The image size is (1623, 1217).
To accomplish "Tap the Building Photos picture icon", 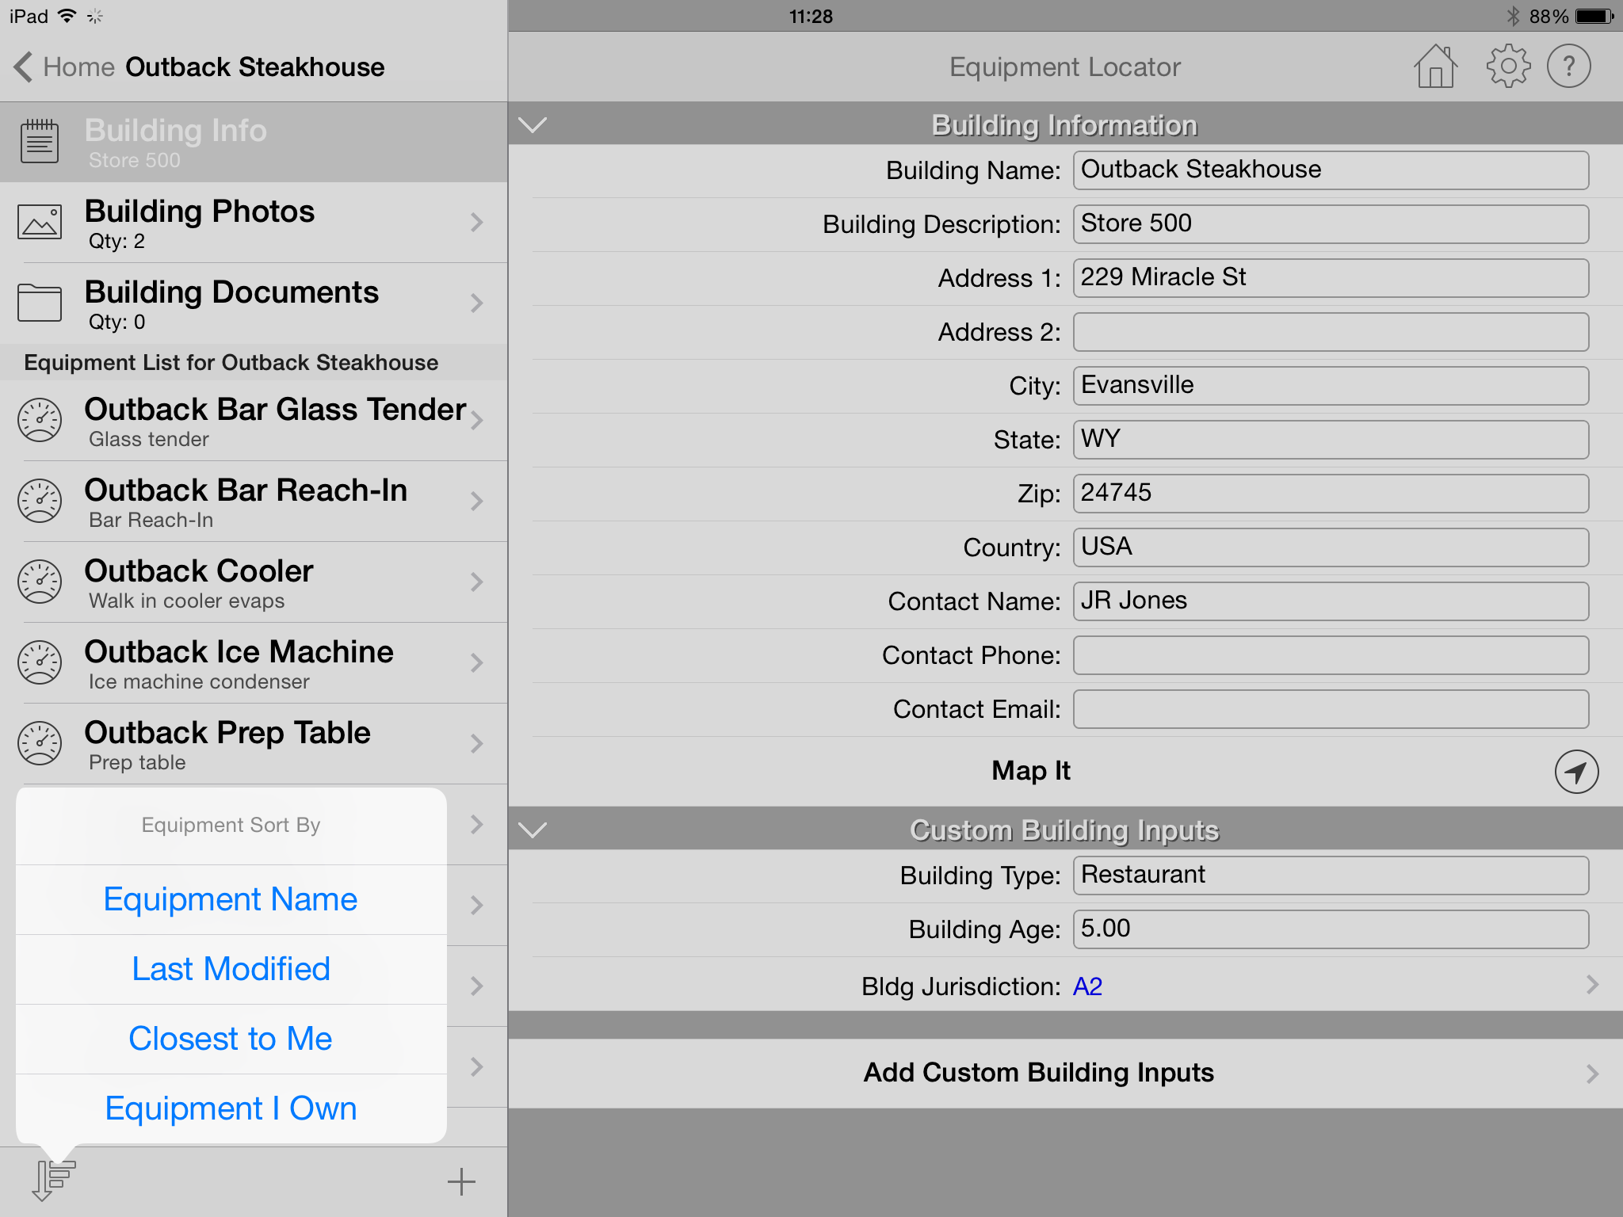I will (40, 222).
